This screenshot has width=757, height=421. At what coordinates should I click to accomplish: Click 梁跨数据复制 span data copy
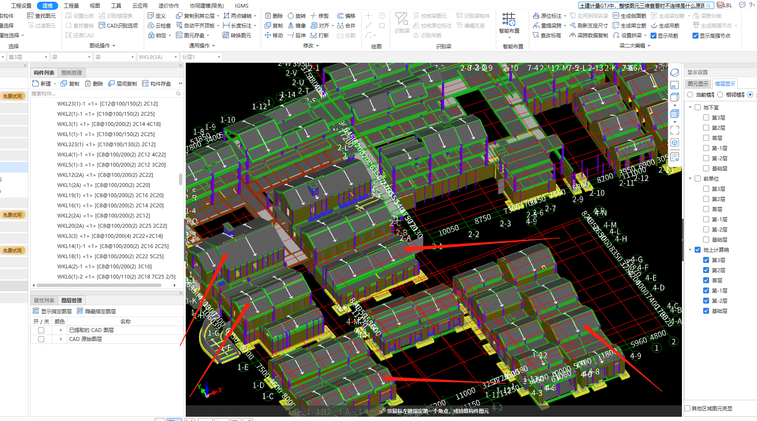(x=589, y=36)
